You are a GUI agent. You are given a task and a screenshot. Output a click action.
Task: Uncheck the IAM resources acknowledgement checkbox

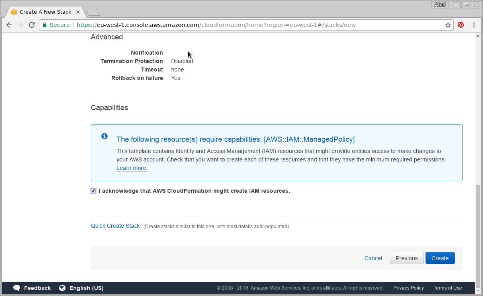pyautogui.click(x=94, y=191)
